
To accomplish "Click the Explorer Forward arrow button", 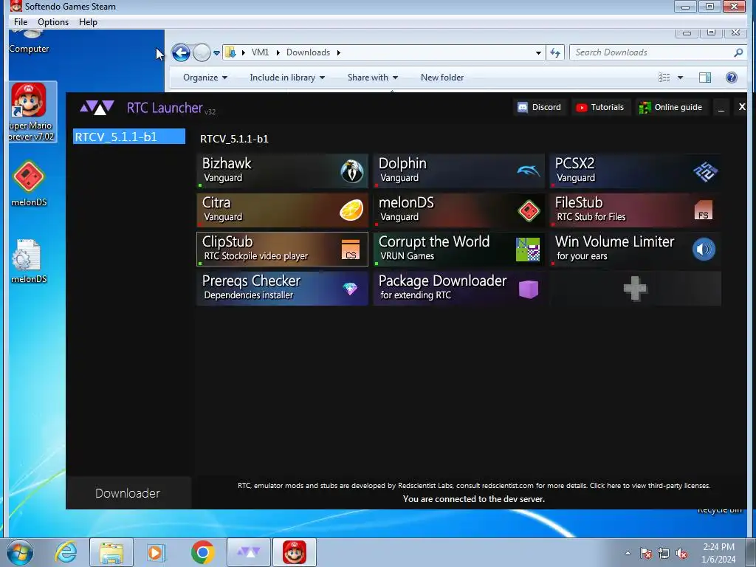I will [x=202, y=52].
